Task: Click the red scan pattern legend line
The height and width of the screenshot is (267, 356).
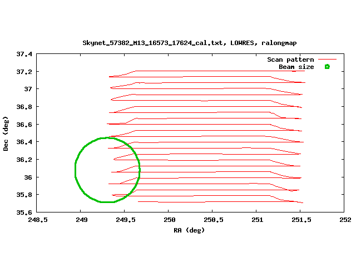Action: point(327,60)
